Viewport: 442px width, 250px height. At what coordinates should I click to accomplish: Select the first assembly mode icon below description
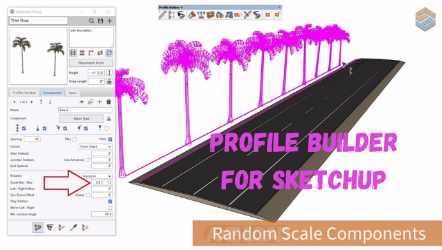pyautogui.click(x=73, y=53)
